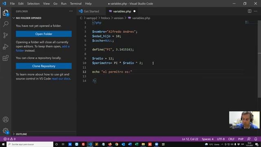Click the Open Folder button

44,34
